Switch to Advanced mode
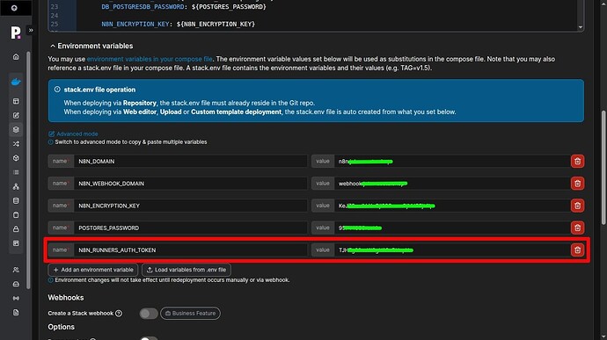The width and height of the screenshot is (607, 340). (73, 134)
